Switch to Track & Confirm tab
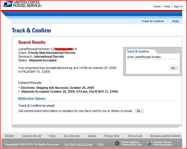This screenshot has width=187, height=149. [x=152, y=21]
